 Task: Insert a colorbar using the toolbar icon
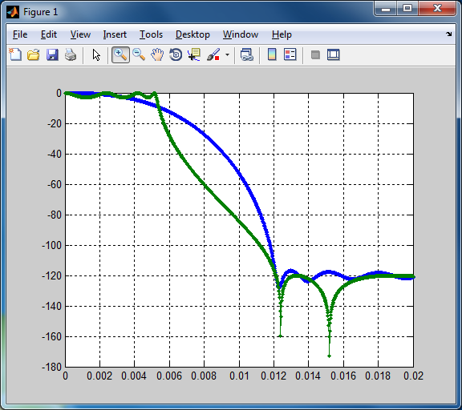pyautogui.click(x=272, y=54)
